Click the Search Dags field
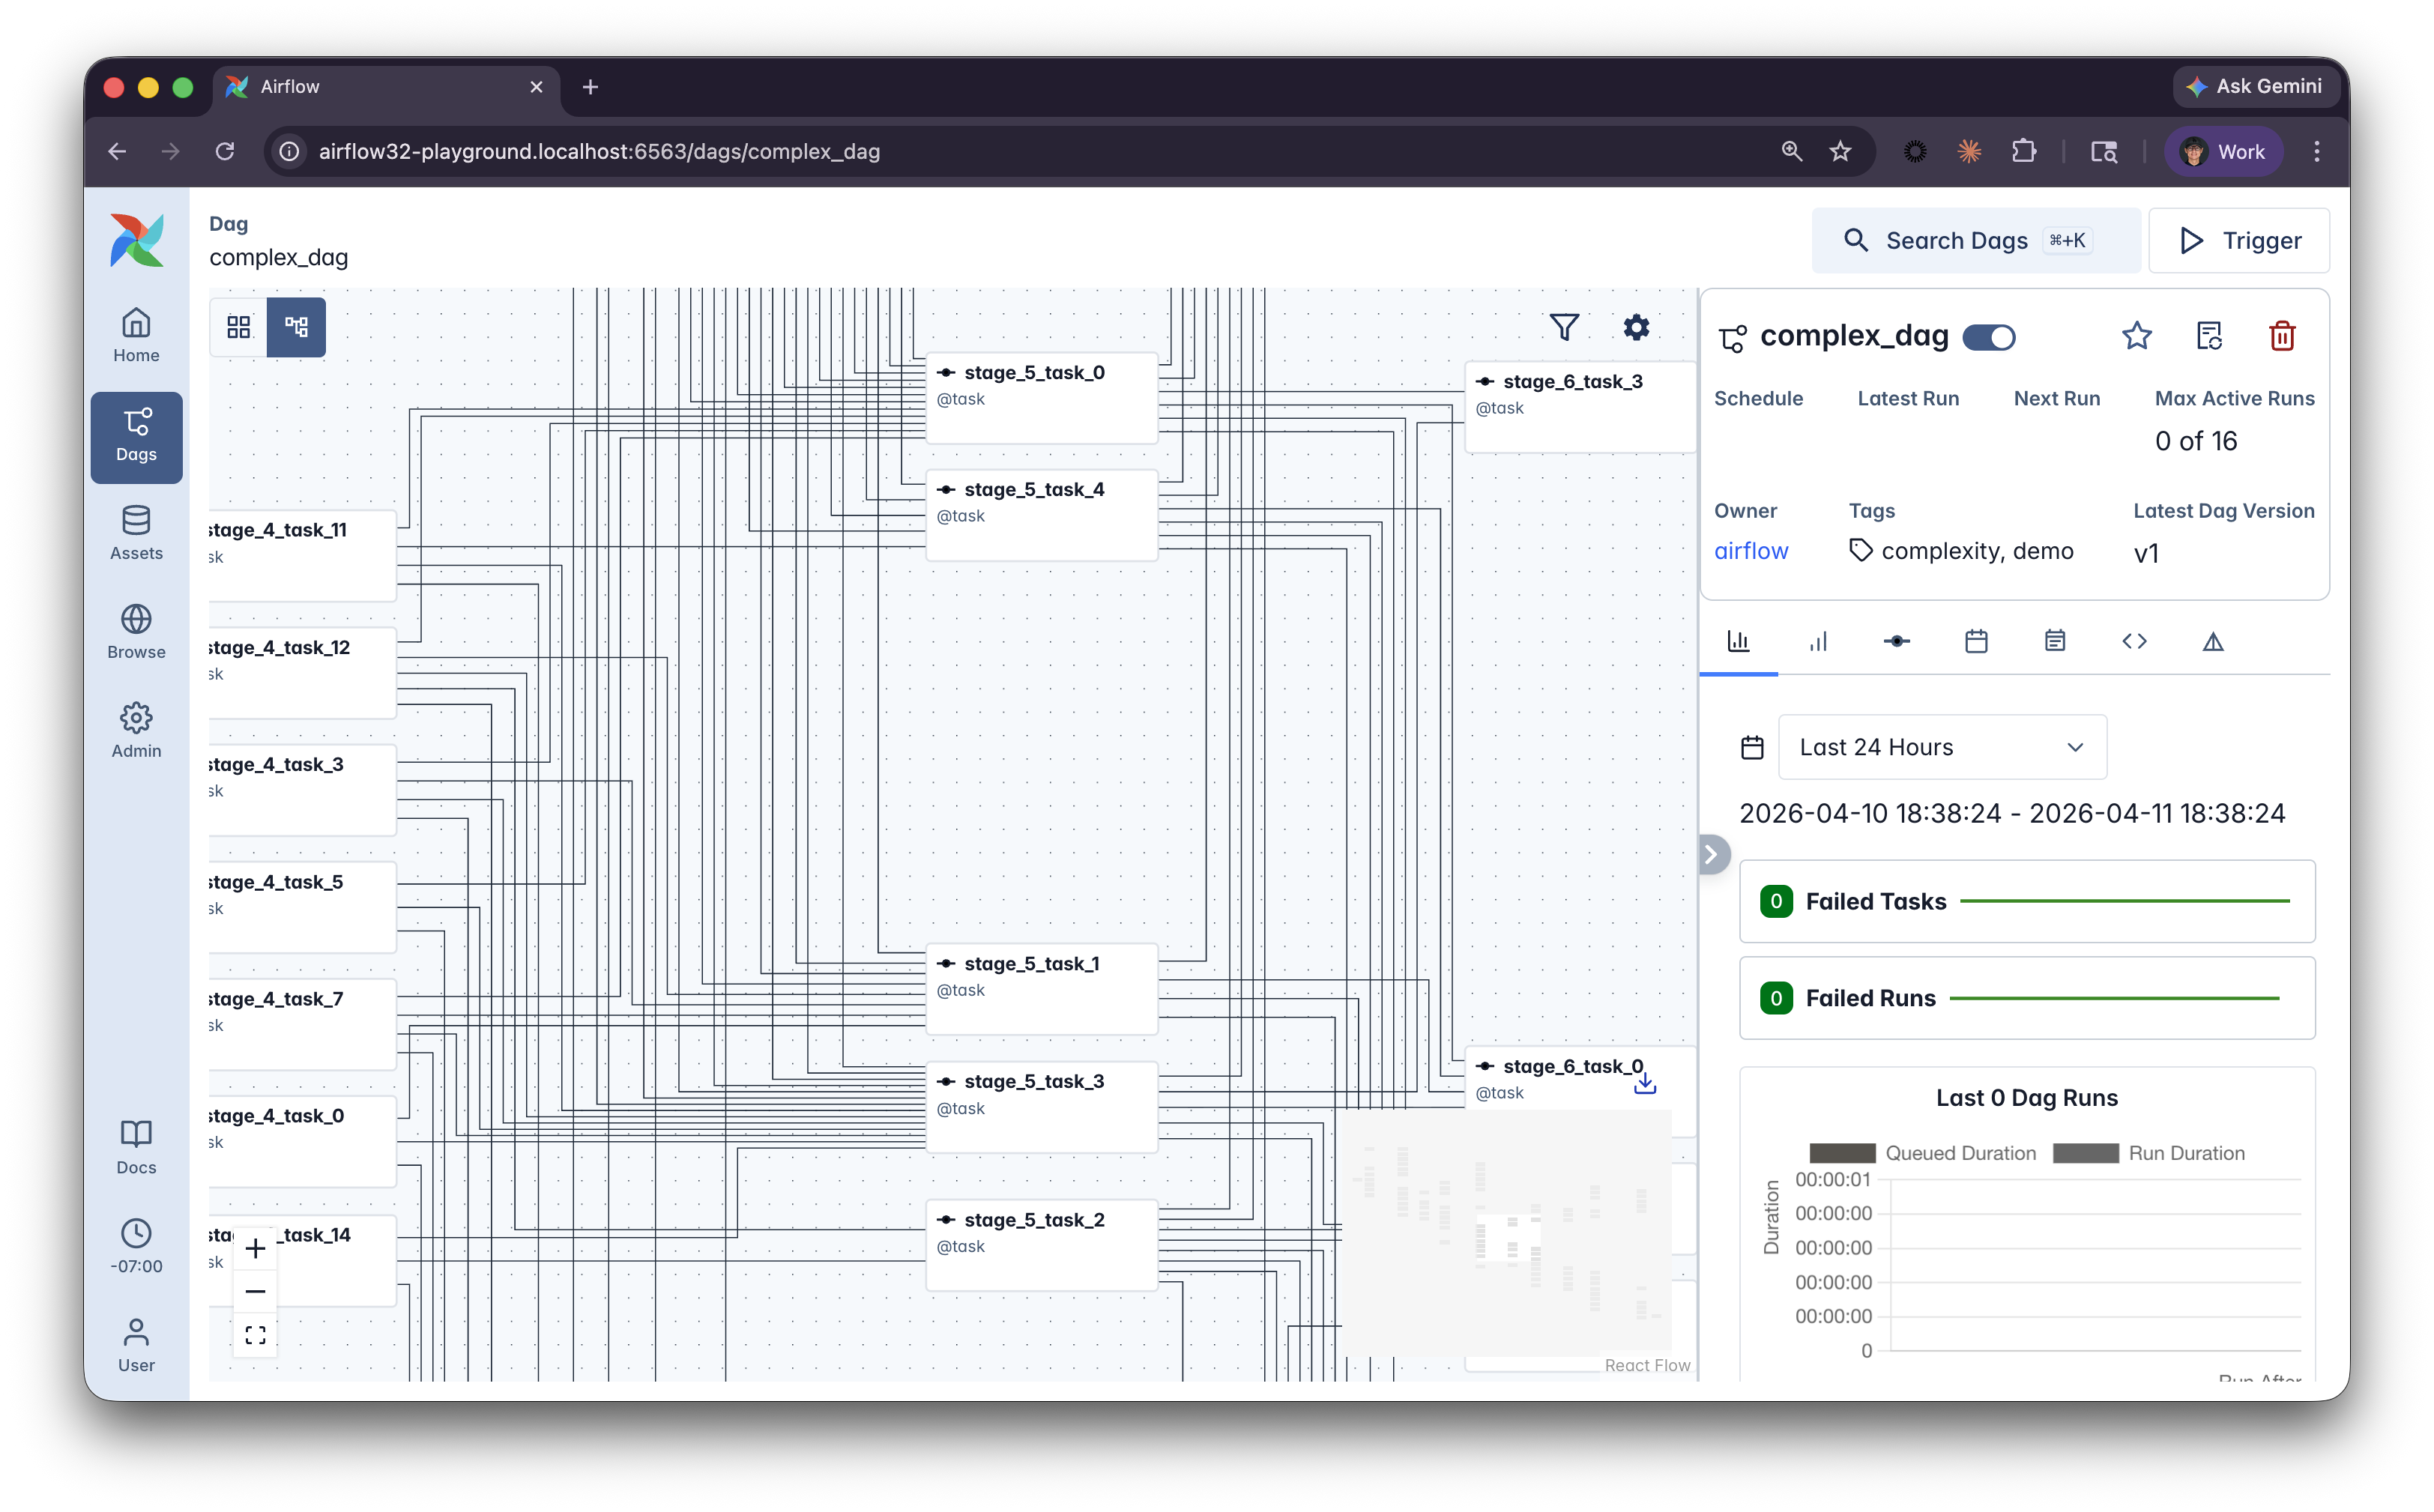 (x=1975, y=241)
